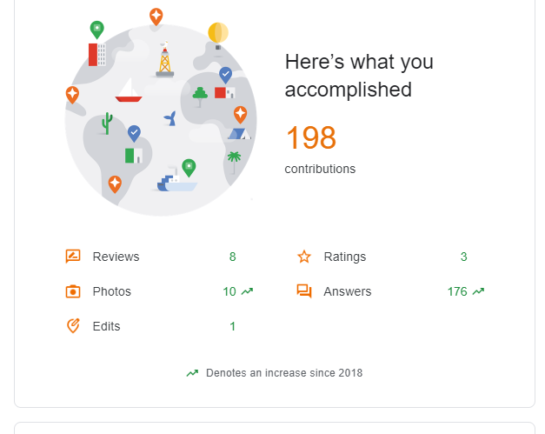The width and height of the screenshot is (545, 434).
Task: Click the Photos camera icon
Action: 73,291
